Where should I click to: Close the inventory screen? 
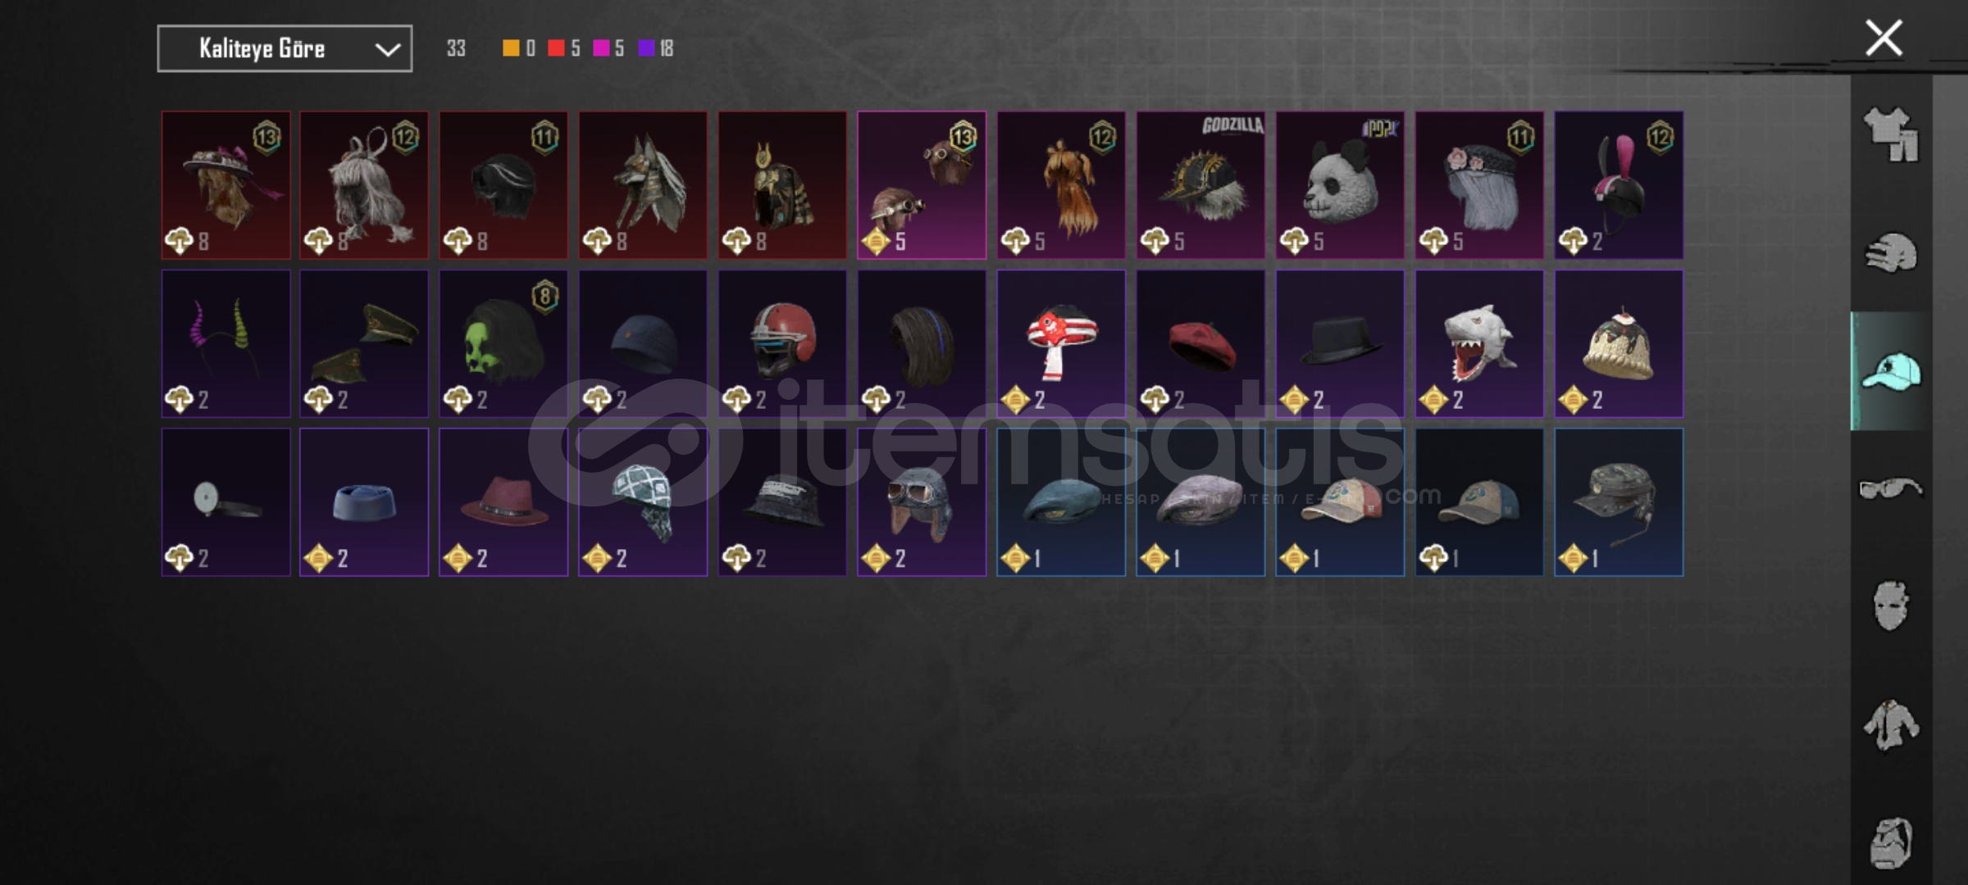(x=1884, y=39)
